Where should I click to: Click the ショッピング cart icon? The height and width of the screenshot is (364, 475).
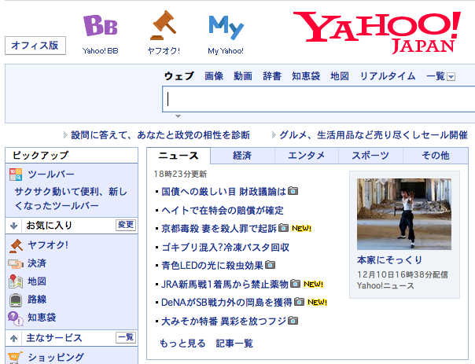15,358
